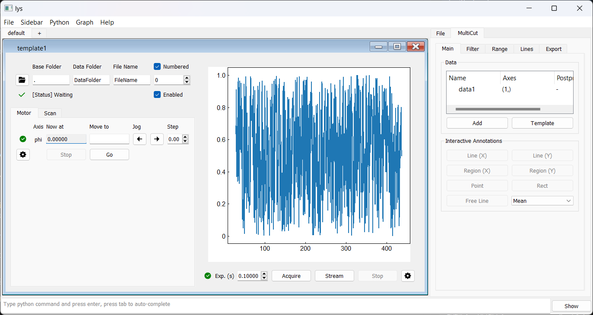Click the Template button
This screenshot has width=593, height=315.
542,123
